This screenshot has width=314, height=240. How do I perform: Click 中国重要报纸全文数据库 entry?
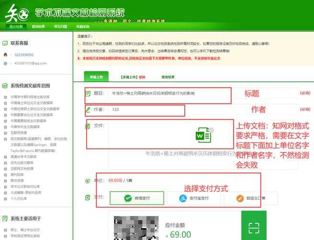click(28, 121)
